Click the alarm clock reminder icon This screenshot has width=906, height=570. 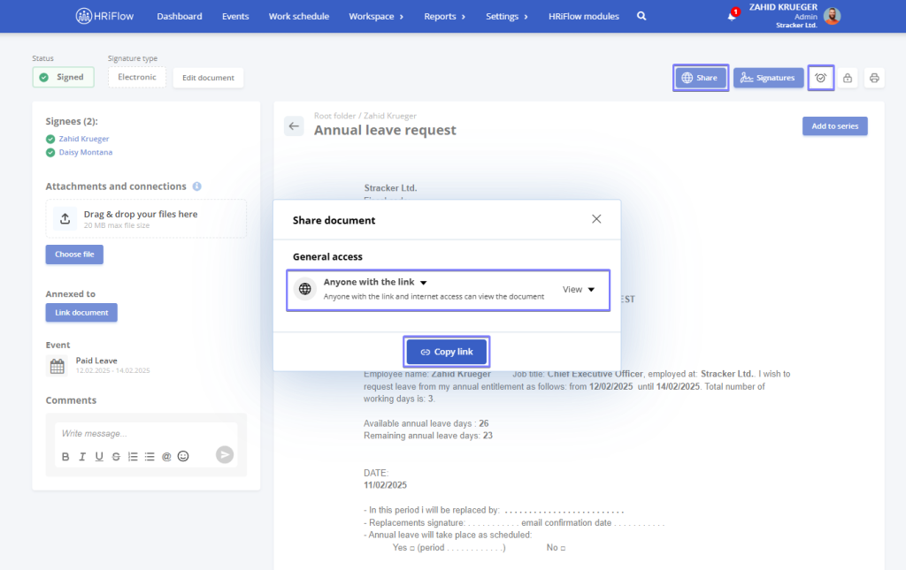point(820,78)
